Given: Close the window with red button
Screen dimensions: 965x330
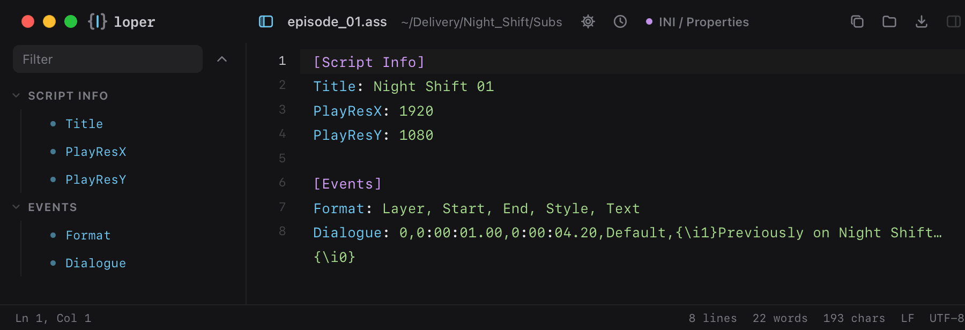Looking at the screenshot, I should point(28,21).
